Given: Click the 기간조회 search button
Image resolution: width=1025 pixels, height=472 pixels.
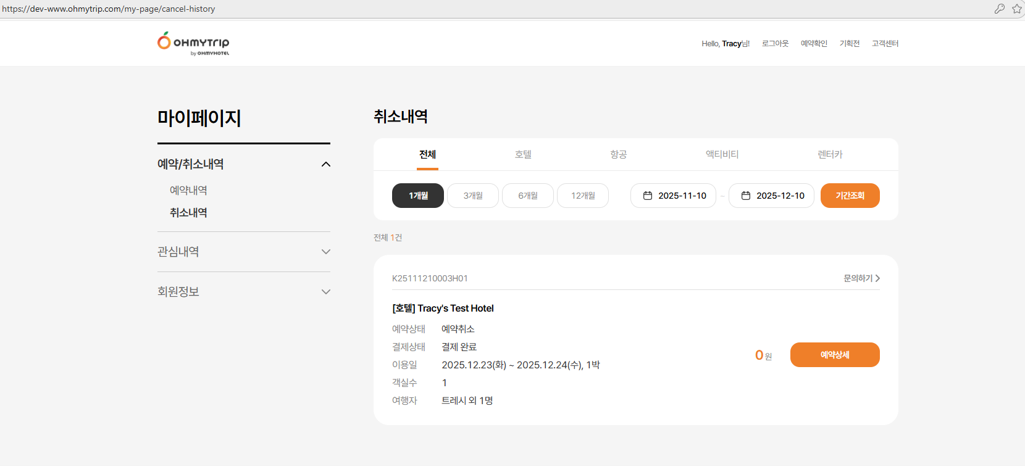Looking at the screenshot, I should click(x=850, y=196).
